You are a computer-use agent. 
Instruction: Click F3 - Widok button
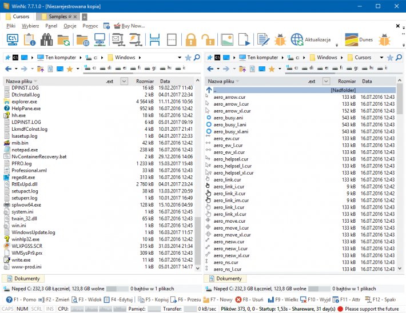pyautogui.click(x=86, y=299)
